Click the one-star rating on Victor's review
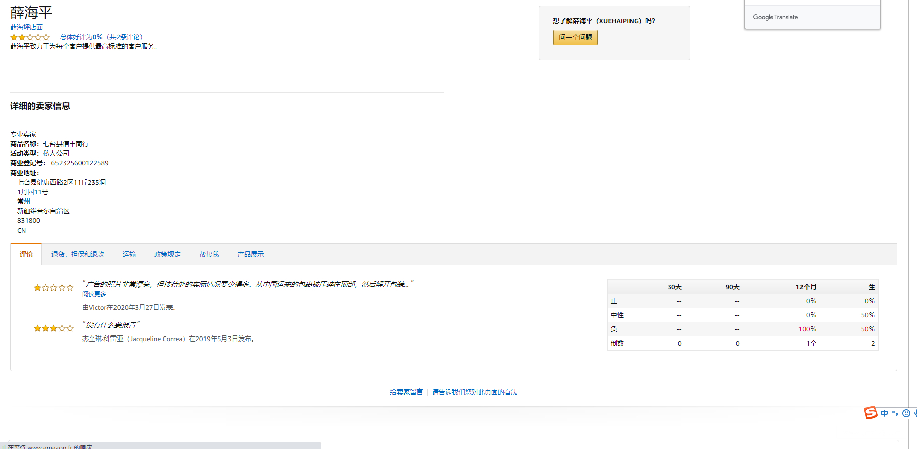The height and width of the screenshot is (449, 917). (x=53, y=288)
